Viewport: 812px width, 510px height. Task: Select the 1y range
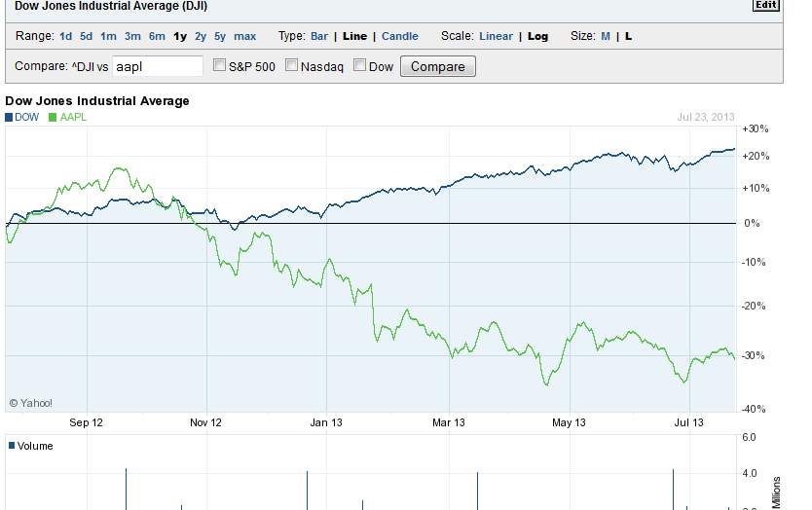pos(180,36)
